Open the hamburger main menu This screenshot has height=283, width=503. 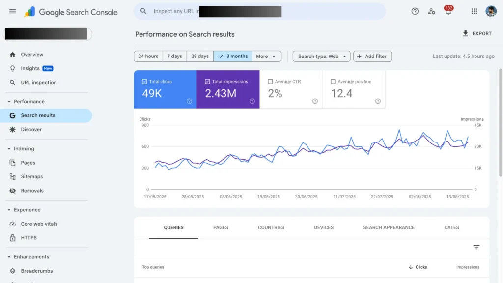(12, 11)
